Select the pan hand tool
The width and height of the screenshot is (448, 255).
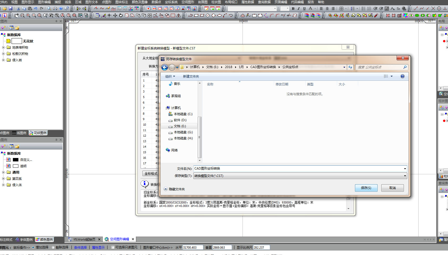point(16,16)
